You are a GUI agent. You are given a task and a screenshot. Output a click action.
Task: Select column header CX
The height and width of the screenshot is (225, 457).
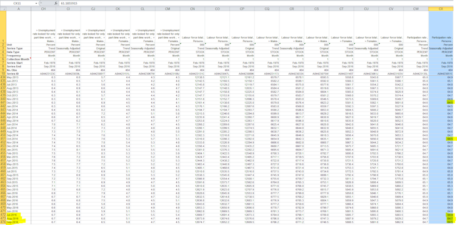[x=441, y=9]
